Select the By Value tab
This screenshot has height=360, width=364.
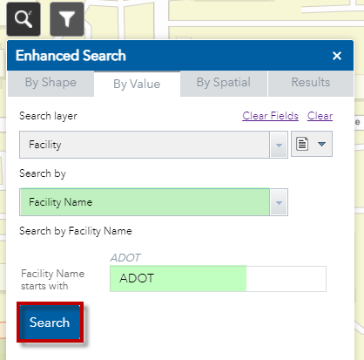[137, 84]
